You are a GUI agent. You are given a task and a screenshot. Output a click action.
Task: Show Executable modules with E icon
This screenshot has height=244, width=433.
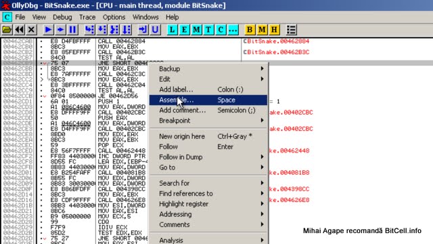[x=184, y=30]
